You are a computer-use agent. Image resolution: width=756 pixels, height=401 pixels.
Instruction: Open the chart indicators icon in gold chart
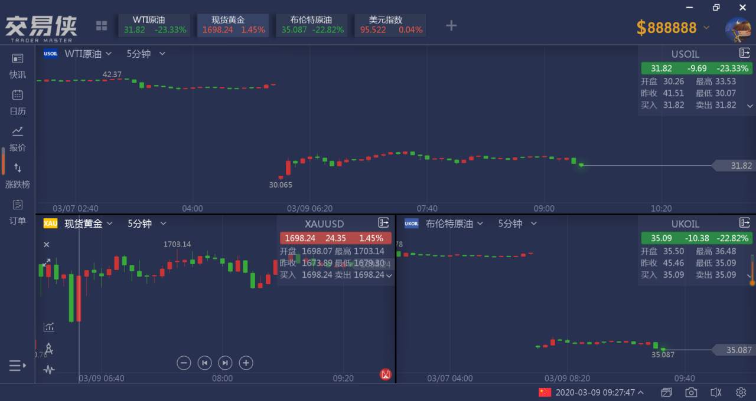(48, 327)
